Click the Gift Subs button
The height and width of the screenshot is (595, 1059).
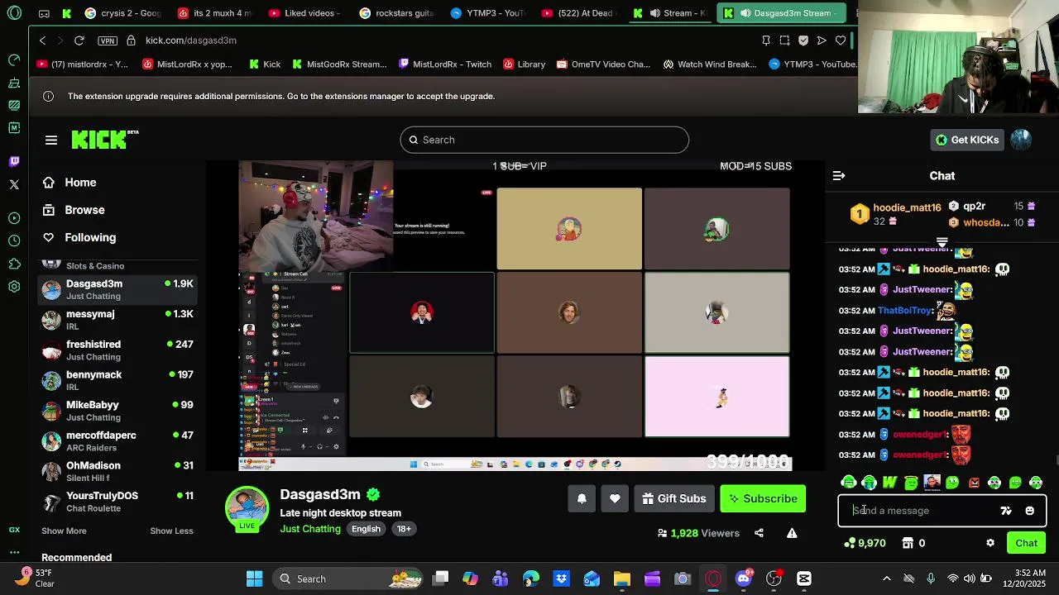point(674,498)
